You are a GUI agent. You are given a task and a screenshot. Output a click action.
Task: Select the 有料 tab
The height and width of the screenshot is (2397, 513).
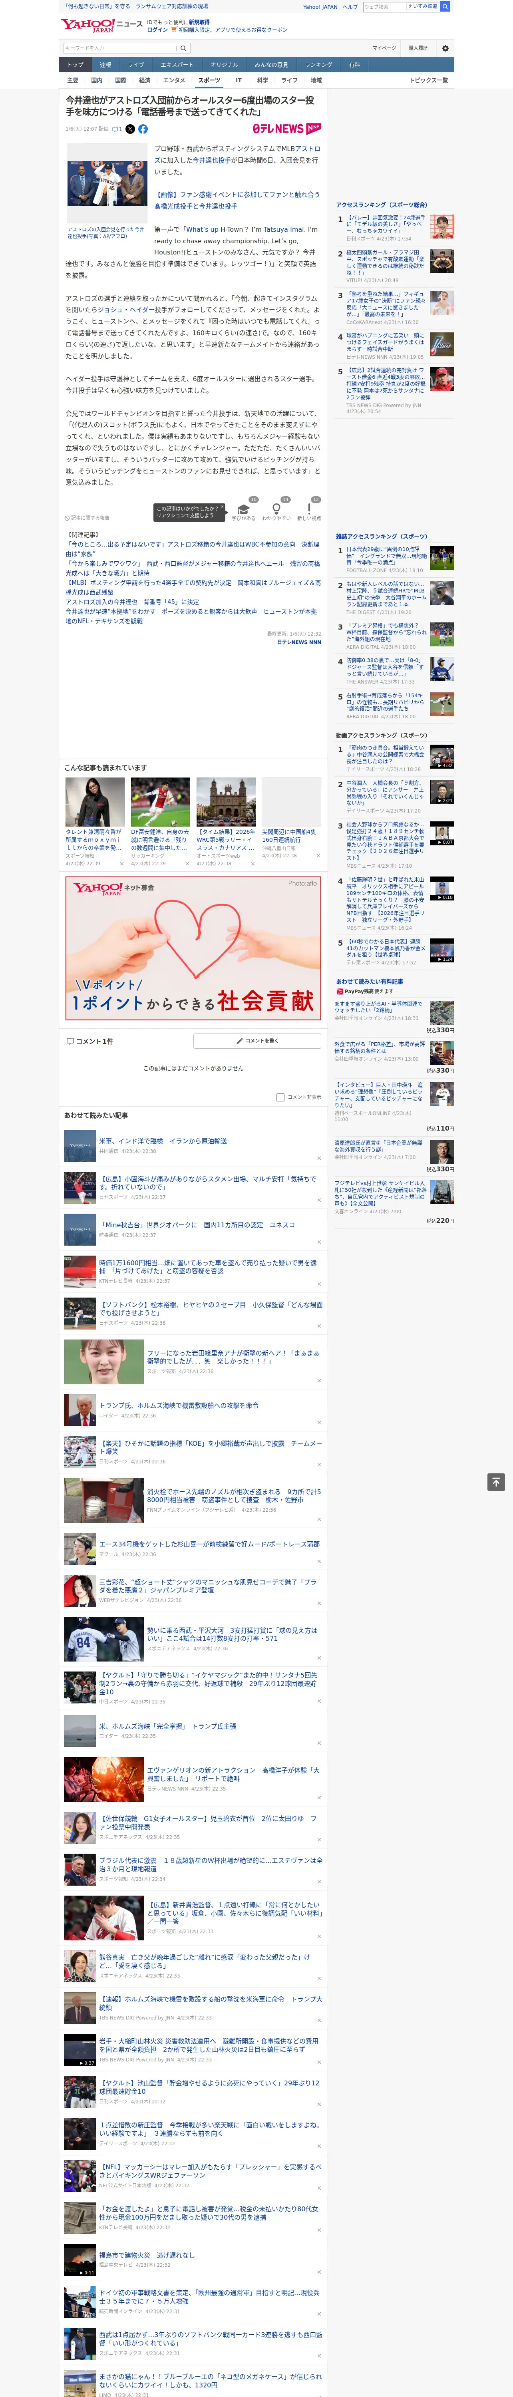click(354, 65)
